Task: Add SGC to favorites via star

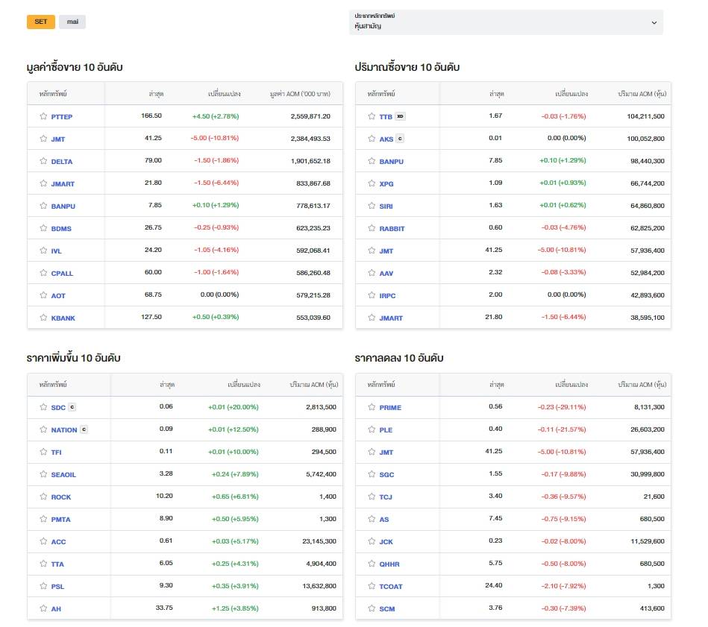Action: click(x=372, y=474)
